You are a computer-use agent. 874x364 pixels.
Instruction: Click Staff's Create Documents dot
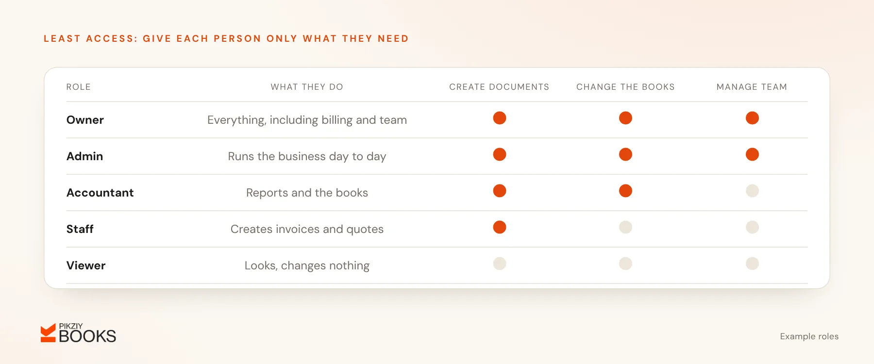(500, 227)
